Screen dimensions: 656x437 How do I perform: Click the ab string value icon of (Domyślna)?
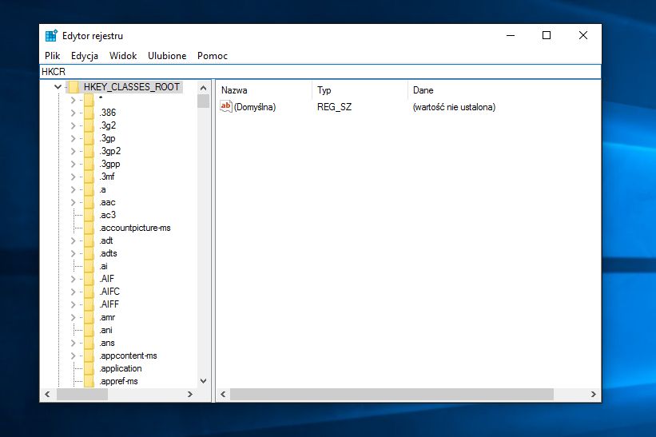coord(226,106)
